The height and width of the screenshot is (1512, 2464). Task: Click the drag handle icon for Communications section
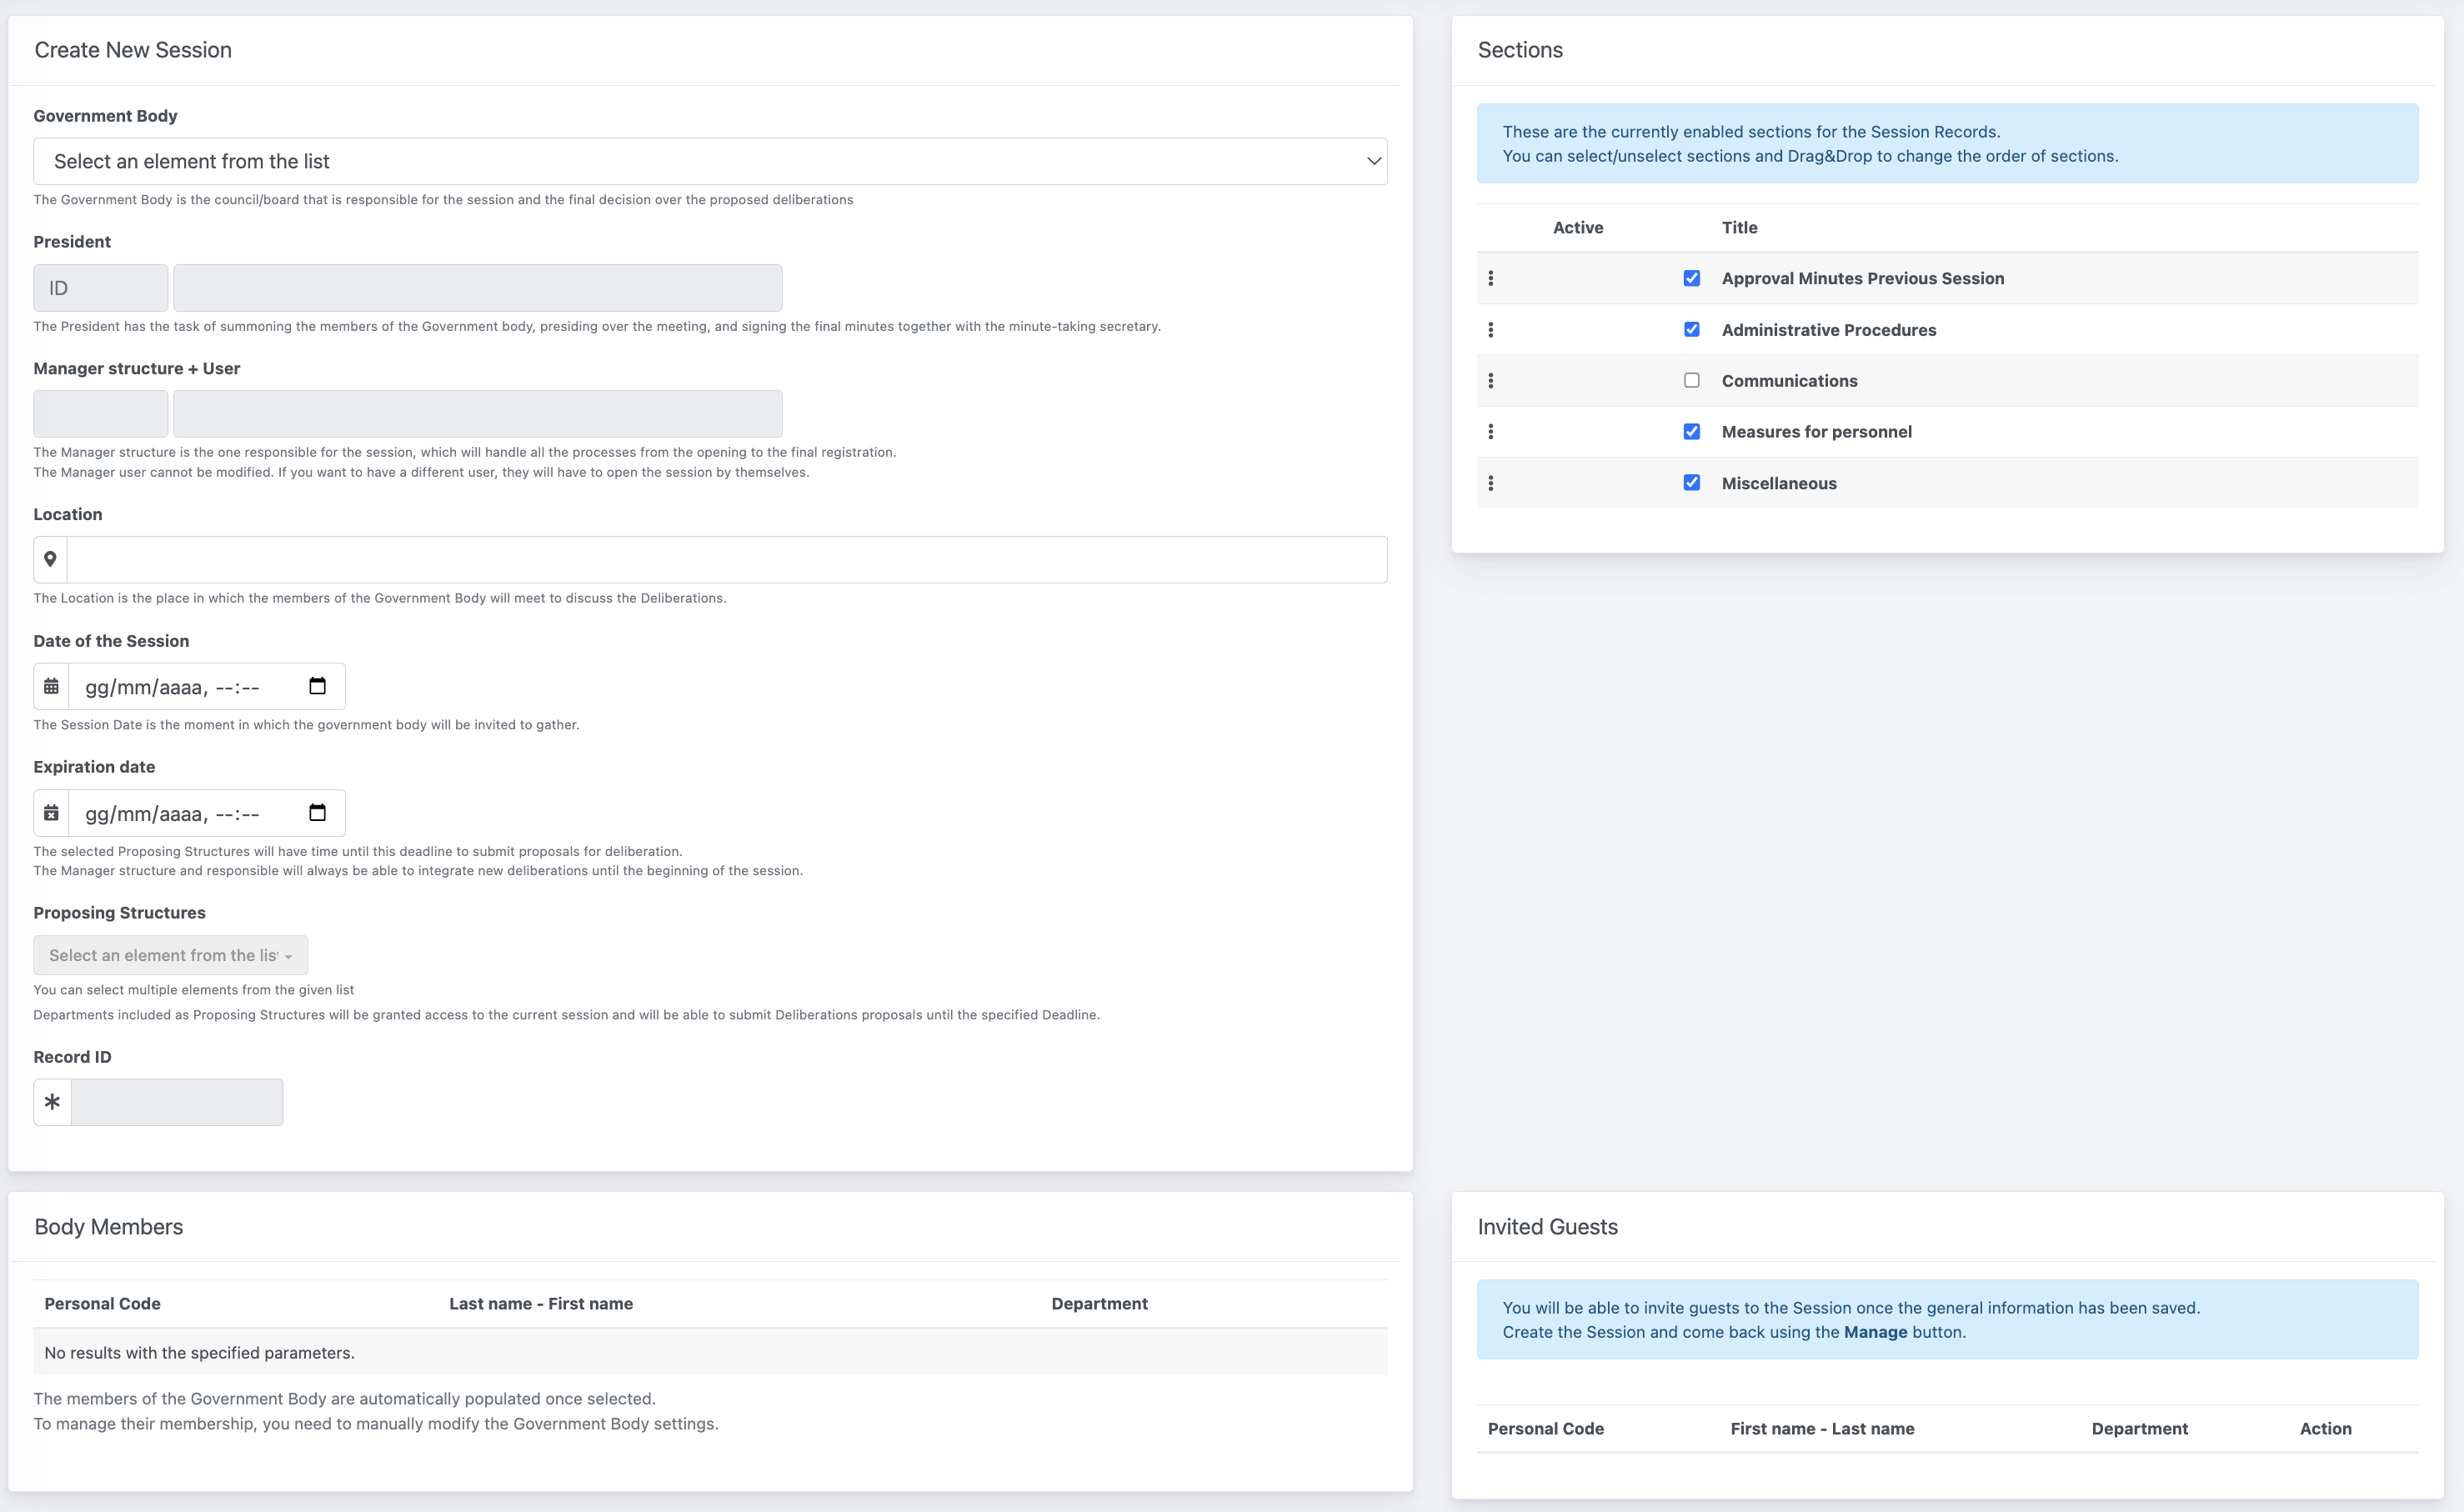[x=1490, y=380]
